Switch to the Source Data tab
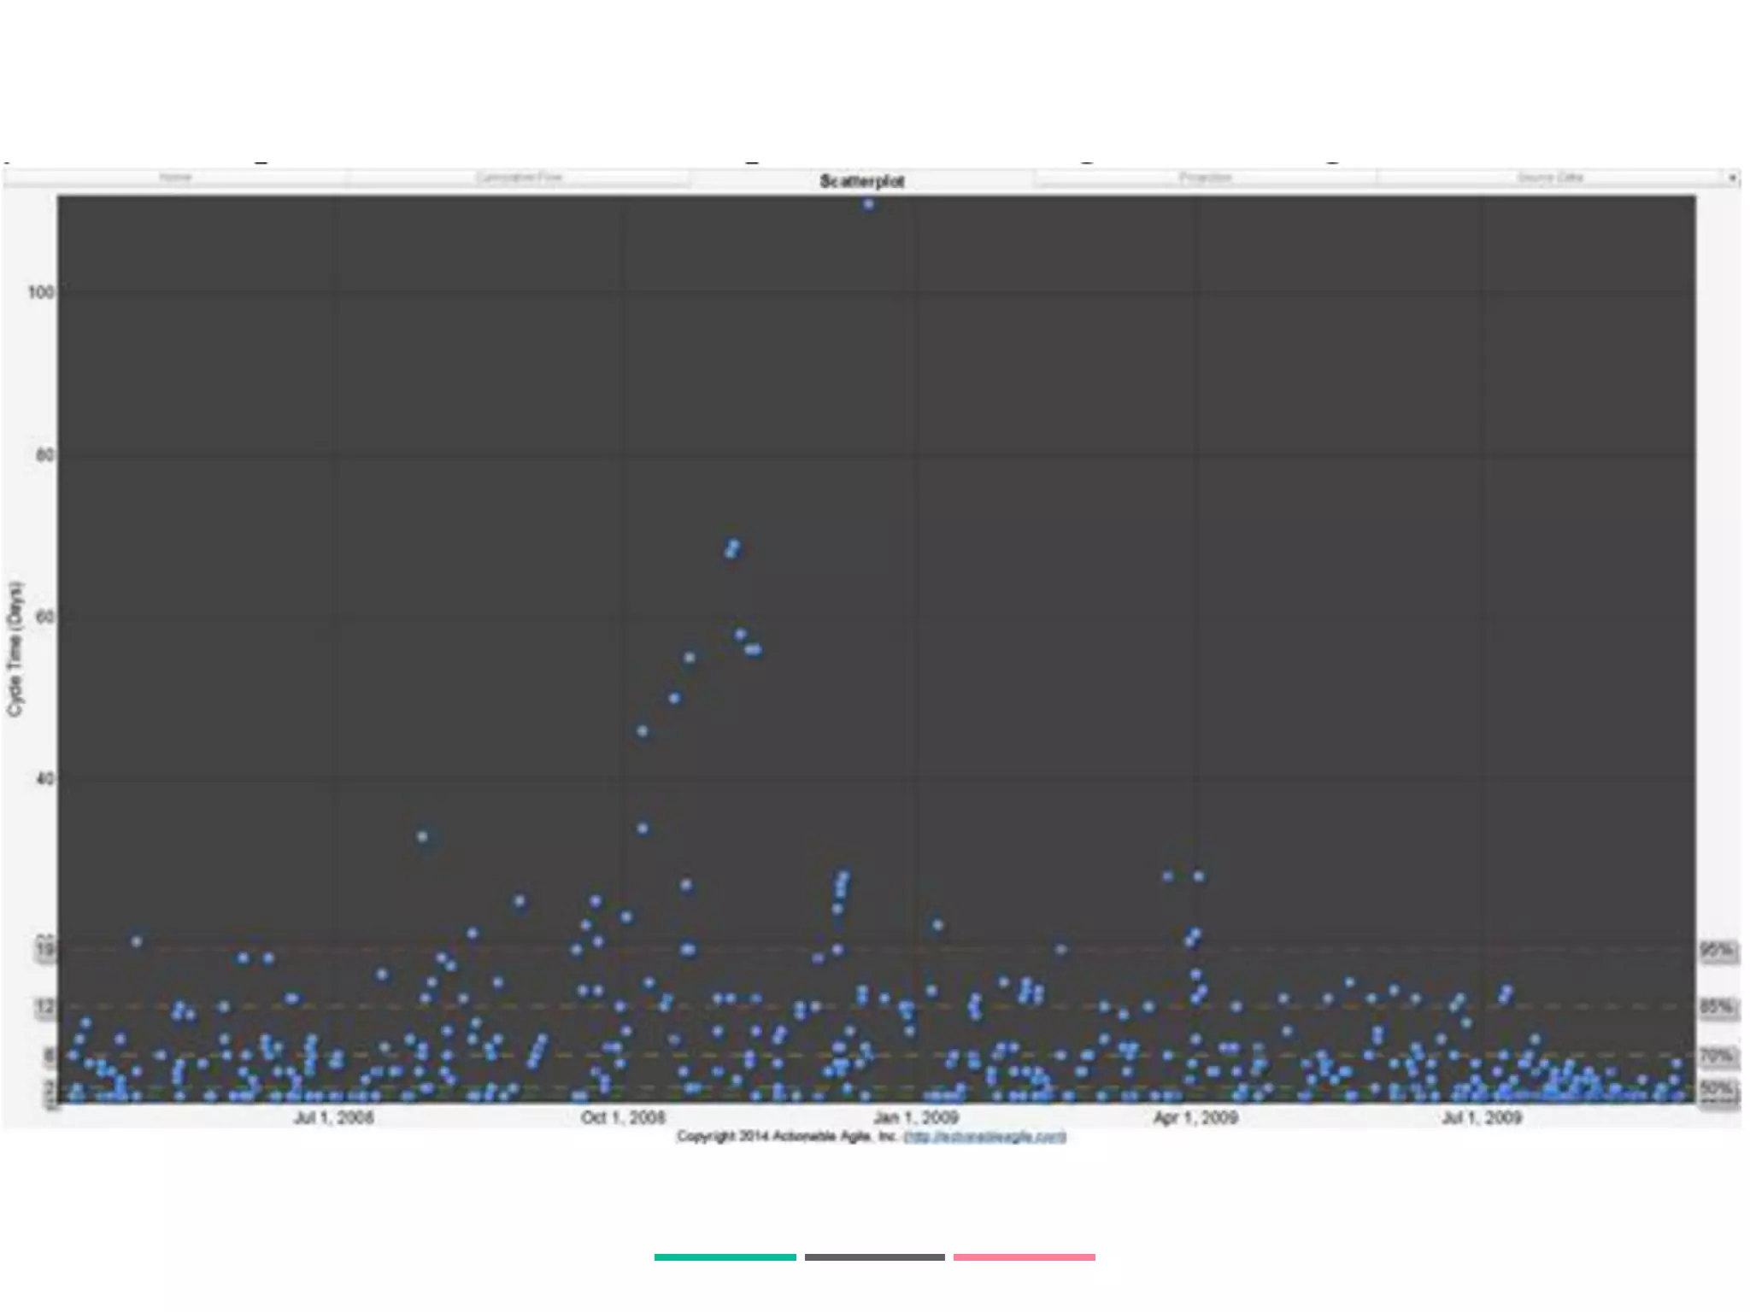This screenshot has width=1750, height=1312. coord(1549,178)
